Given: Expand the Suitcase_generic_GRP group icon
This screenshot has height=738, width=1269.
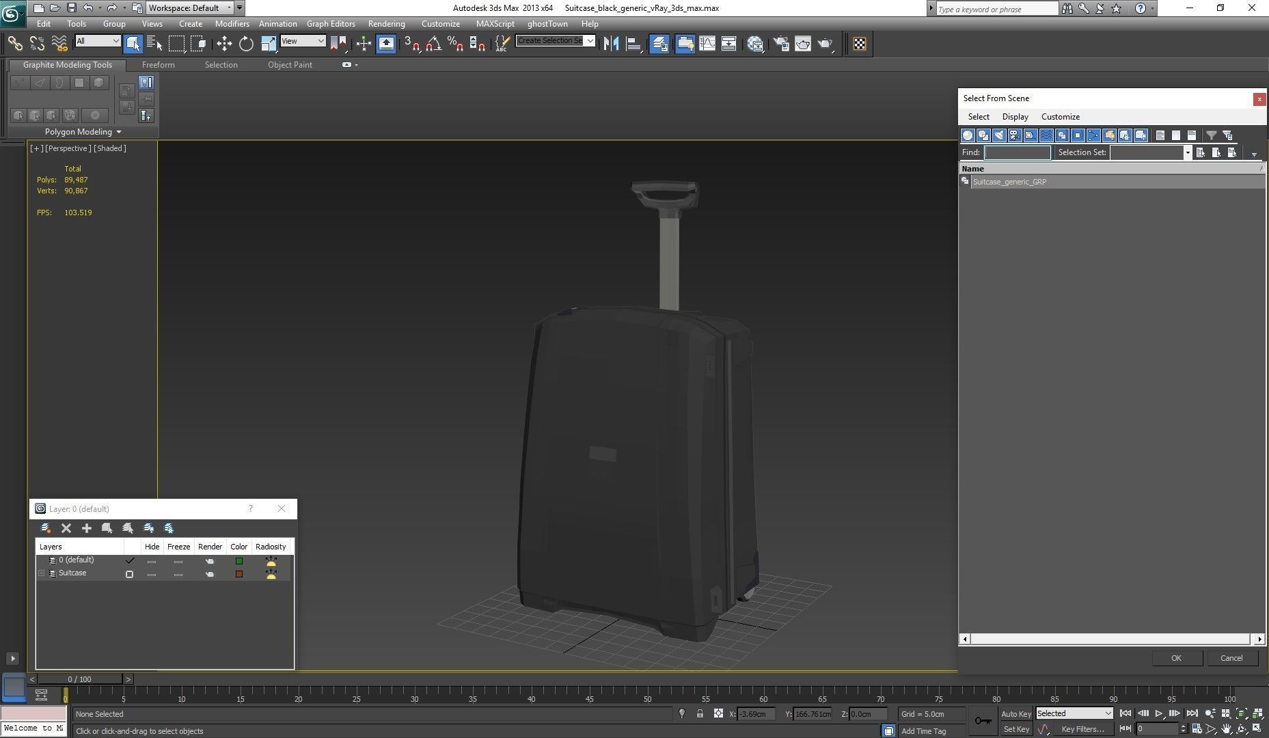Looking at the screenshot, I should pyautogui.click(x=965, y=181).
